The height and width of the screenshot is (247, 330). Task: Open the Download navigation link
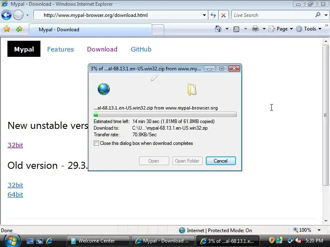pos(102,49)
